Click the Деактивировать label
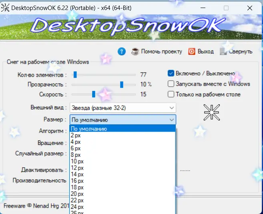Image resolution: width=263 pixels, height=214 pixels. click(44, 170)
